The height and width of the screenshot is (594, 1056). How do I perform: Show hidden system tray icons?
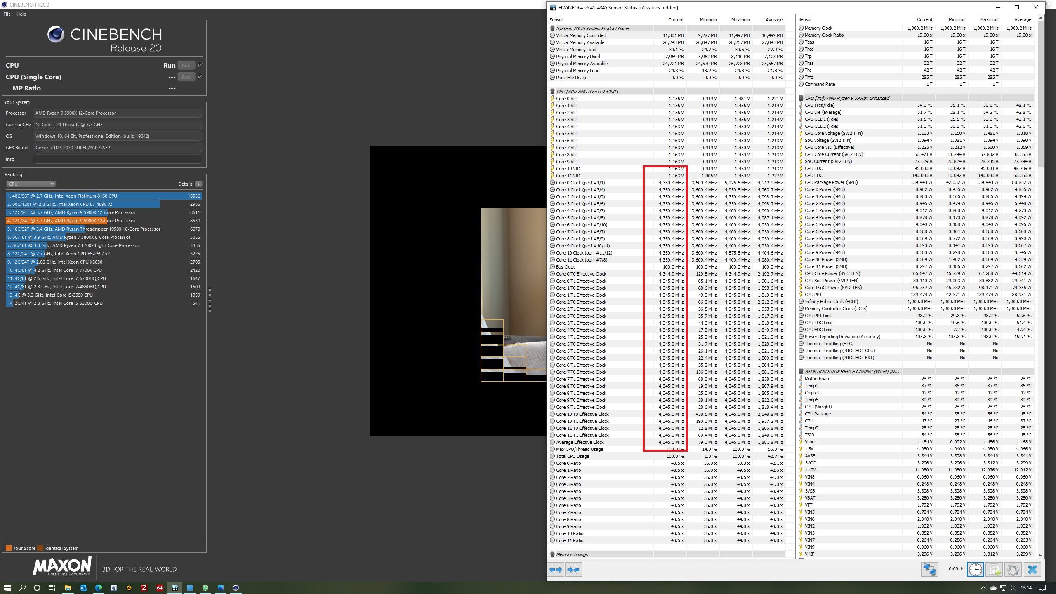[983, 588]
